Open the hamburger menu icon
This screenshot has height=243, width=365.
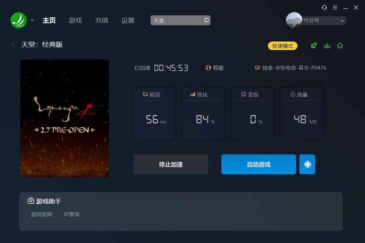point(335,8)
